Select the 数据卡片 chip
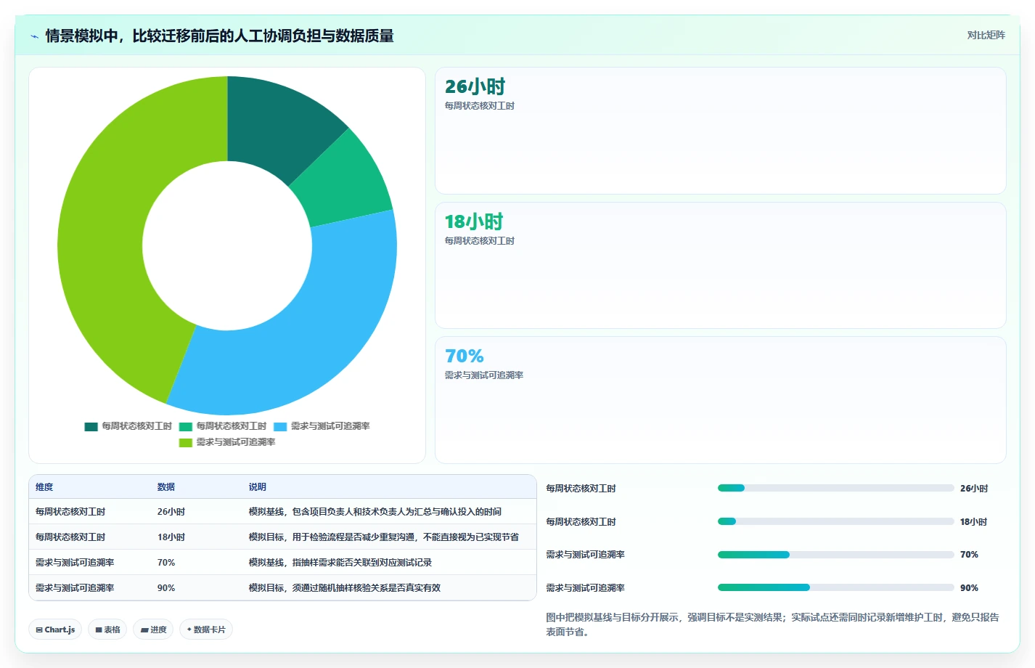The width and height of the screenshot is (1035, 668). pos(206,630)
